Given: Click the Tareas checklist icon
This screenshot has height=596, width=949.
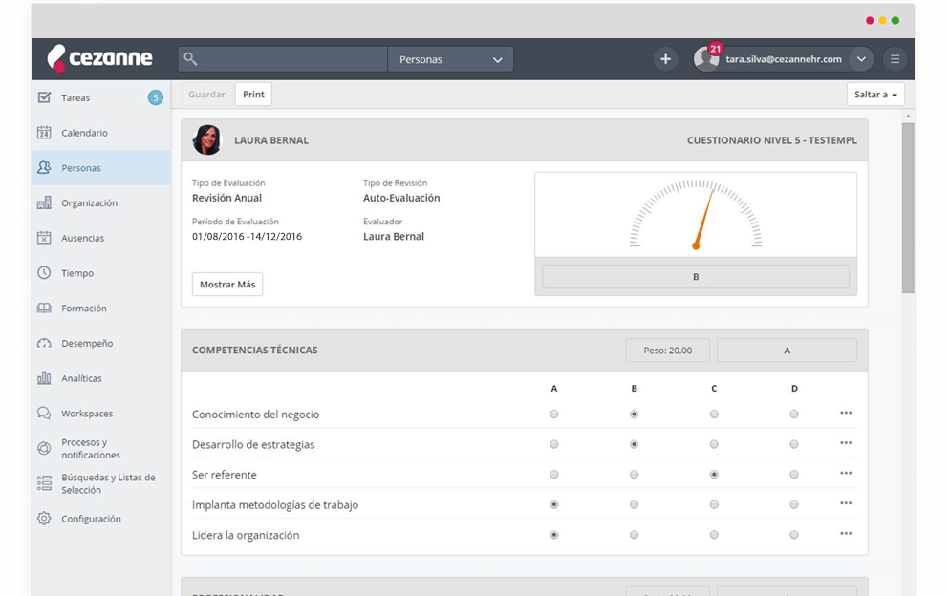Looking at the screenshot, I should pos(44,97).
